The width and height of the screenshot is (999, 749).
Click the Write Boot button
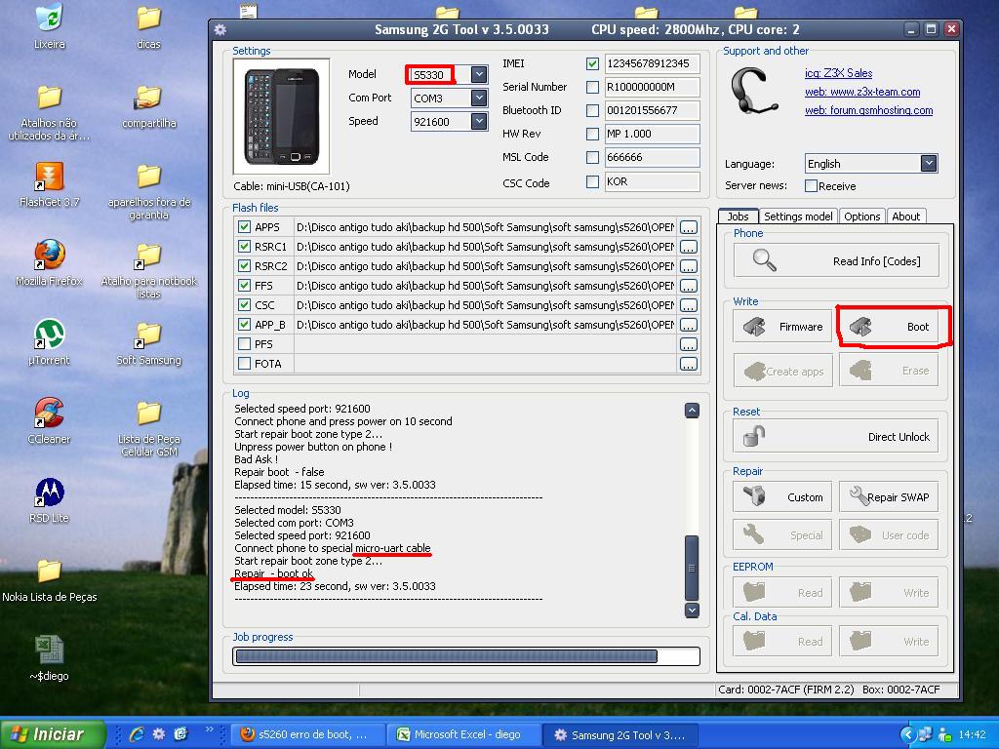click(889, 327)
